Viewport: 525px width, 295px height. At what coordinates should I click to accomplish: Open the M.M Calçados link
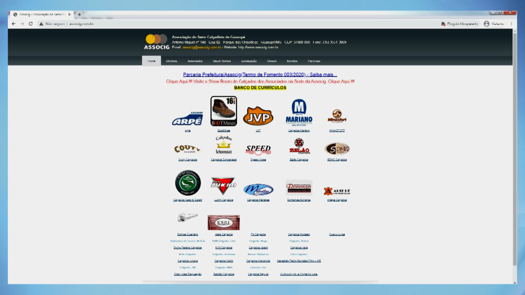(224, 247)
